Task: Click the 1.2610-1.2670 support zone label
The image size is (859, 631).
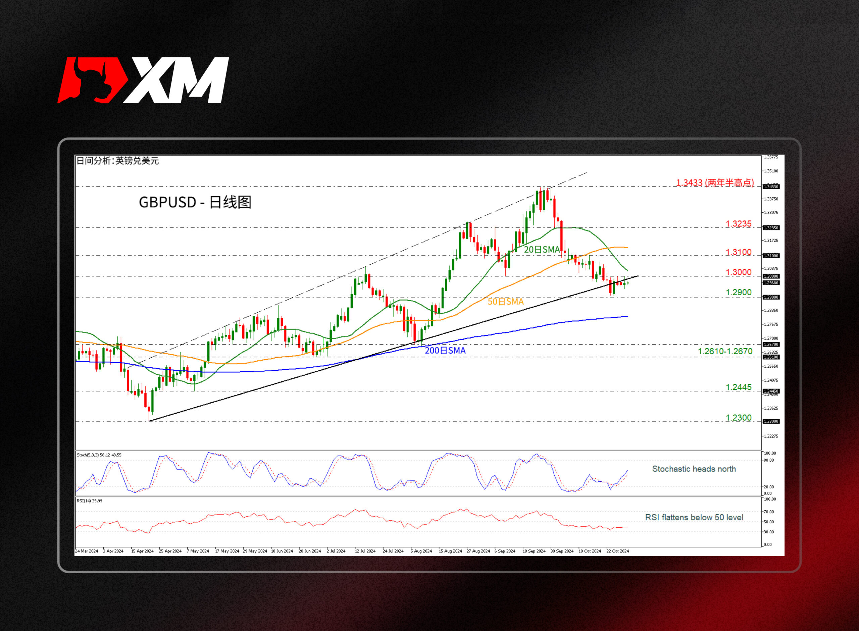Action: tap(725, 351)
